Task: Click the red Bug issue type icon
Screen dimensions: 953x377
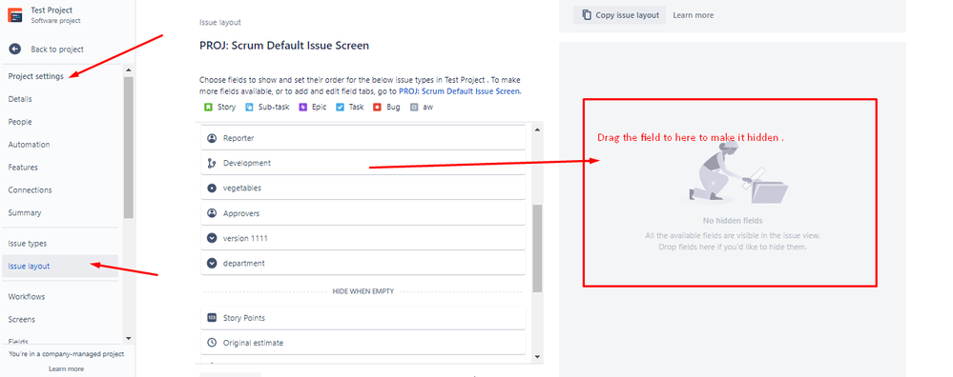Action: click(x=377, y=108)
